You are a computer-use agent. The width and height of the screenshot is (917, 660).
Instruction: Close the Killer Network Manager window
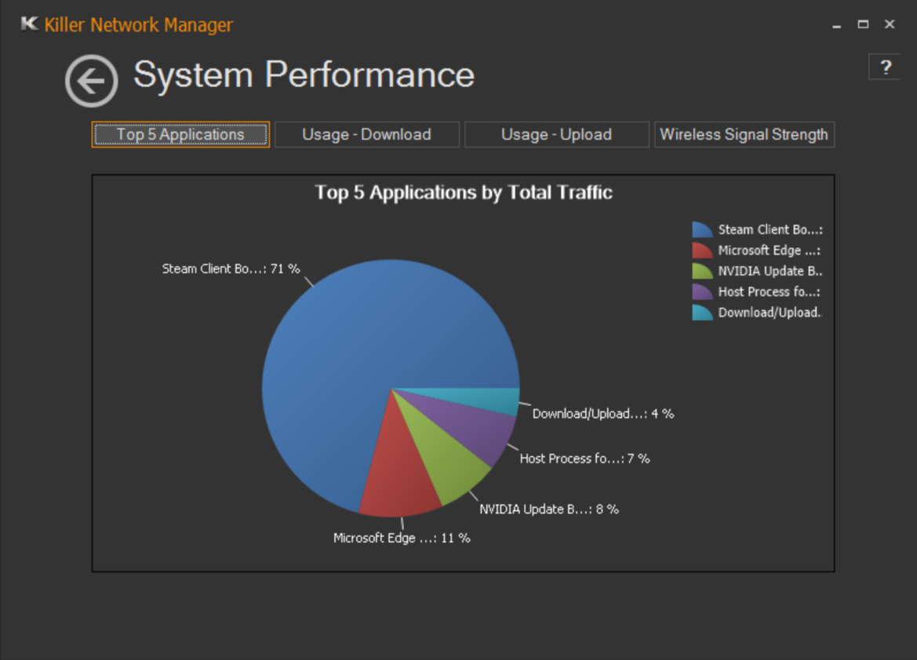coord(890,24)
